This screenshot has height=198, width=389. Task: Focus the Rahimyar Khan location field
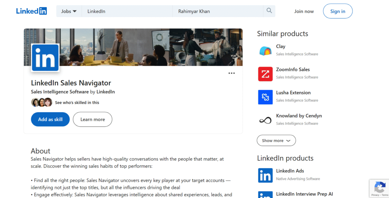coord(218,11)
